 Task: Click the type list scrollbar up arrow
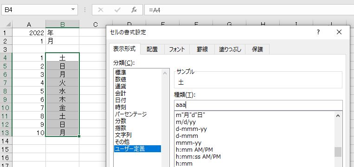[338, 116]
